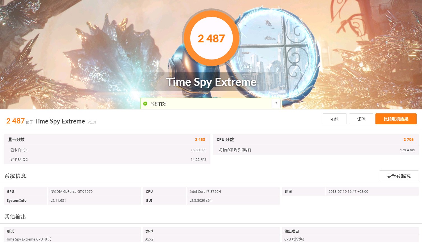Click the 显卡测试 1 row label
This screenshot has height=245, width=422.
pos(19,150)
